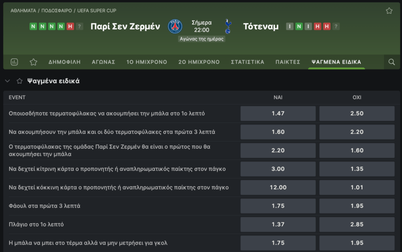Click the favorites star in the tab bar
This screenshot has width=402, height=252.
point(33,62)
